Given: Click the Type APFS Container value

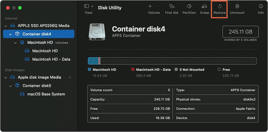Looking at the screenshot, I should 243,90.
